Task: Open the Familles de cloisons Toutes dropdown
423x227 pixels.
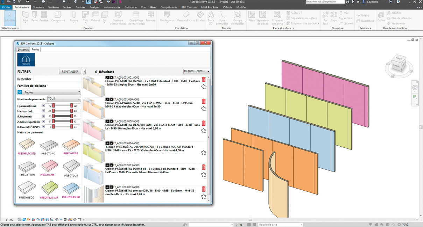Action: pos(49,92)
